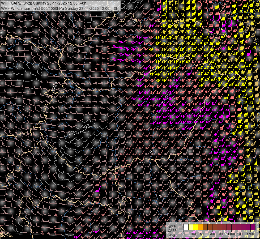Select the 1100 legend scale label

231,234
